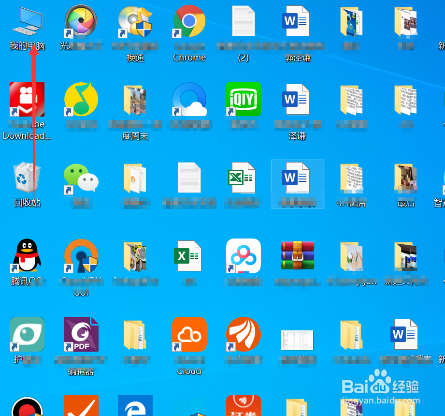The height and width of the screenshot is (416, 445).
Task: Open the folder labeled 最后
Action: point(405,178)
